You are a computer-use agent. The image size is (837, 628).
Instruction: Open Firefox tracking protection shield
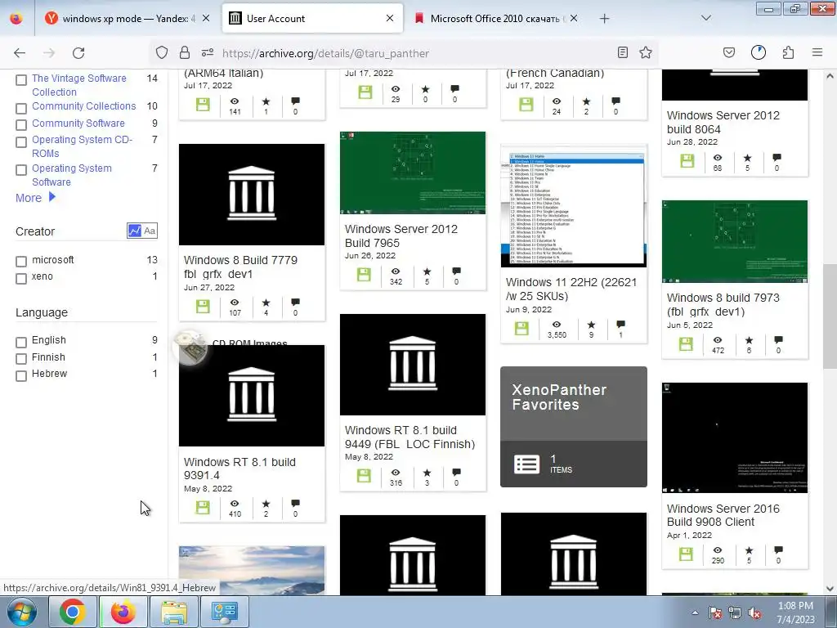point(162,53)
